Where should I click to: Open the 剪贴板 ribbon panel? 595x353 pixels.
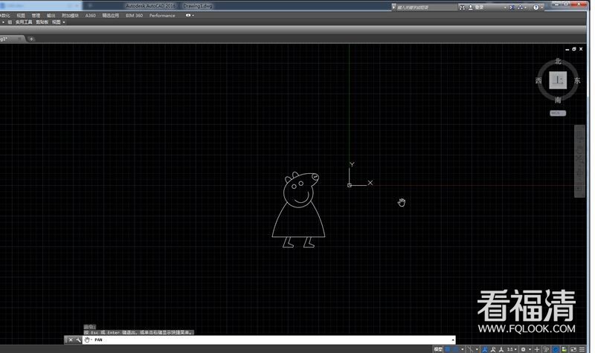[42, 22]
